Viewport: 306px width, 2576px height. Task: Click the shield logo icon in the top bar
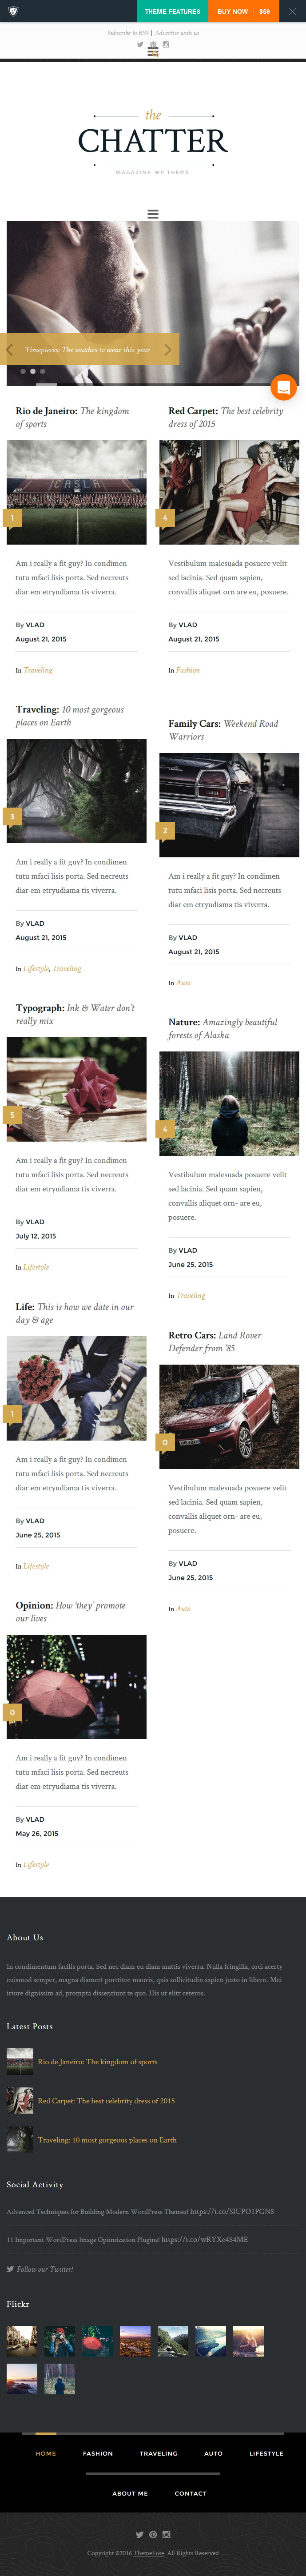click(x=13, y=11)
